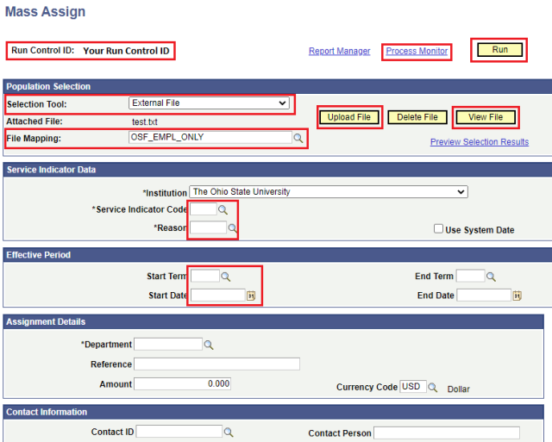Focus the Service Indicator Code field
Screen dimensions: 552x442
[204, 209]
